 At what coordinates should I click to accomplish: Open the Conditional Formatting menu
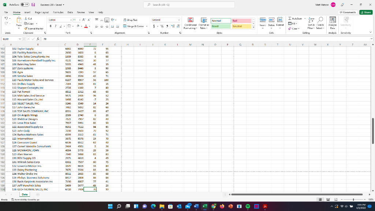click(190, 23)
